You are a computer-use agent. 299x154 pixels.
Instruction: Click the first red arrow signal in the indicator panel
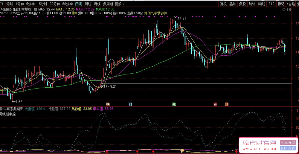(107, 152)
